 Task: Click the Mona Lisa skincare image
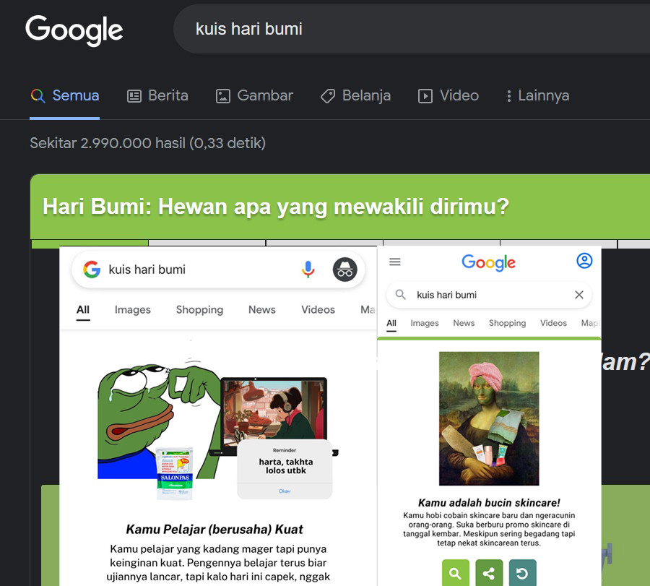coord(489,418)
